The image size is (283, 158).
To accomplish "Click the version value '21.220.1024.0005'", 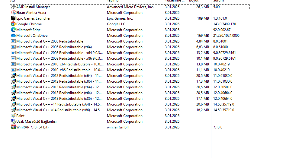I will 226,36.
